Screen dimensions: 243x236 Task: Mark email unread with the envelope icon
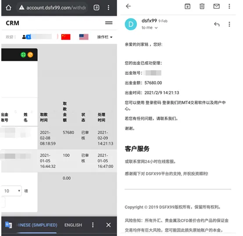pos(217,6)
